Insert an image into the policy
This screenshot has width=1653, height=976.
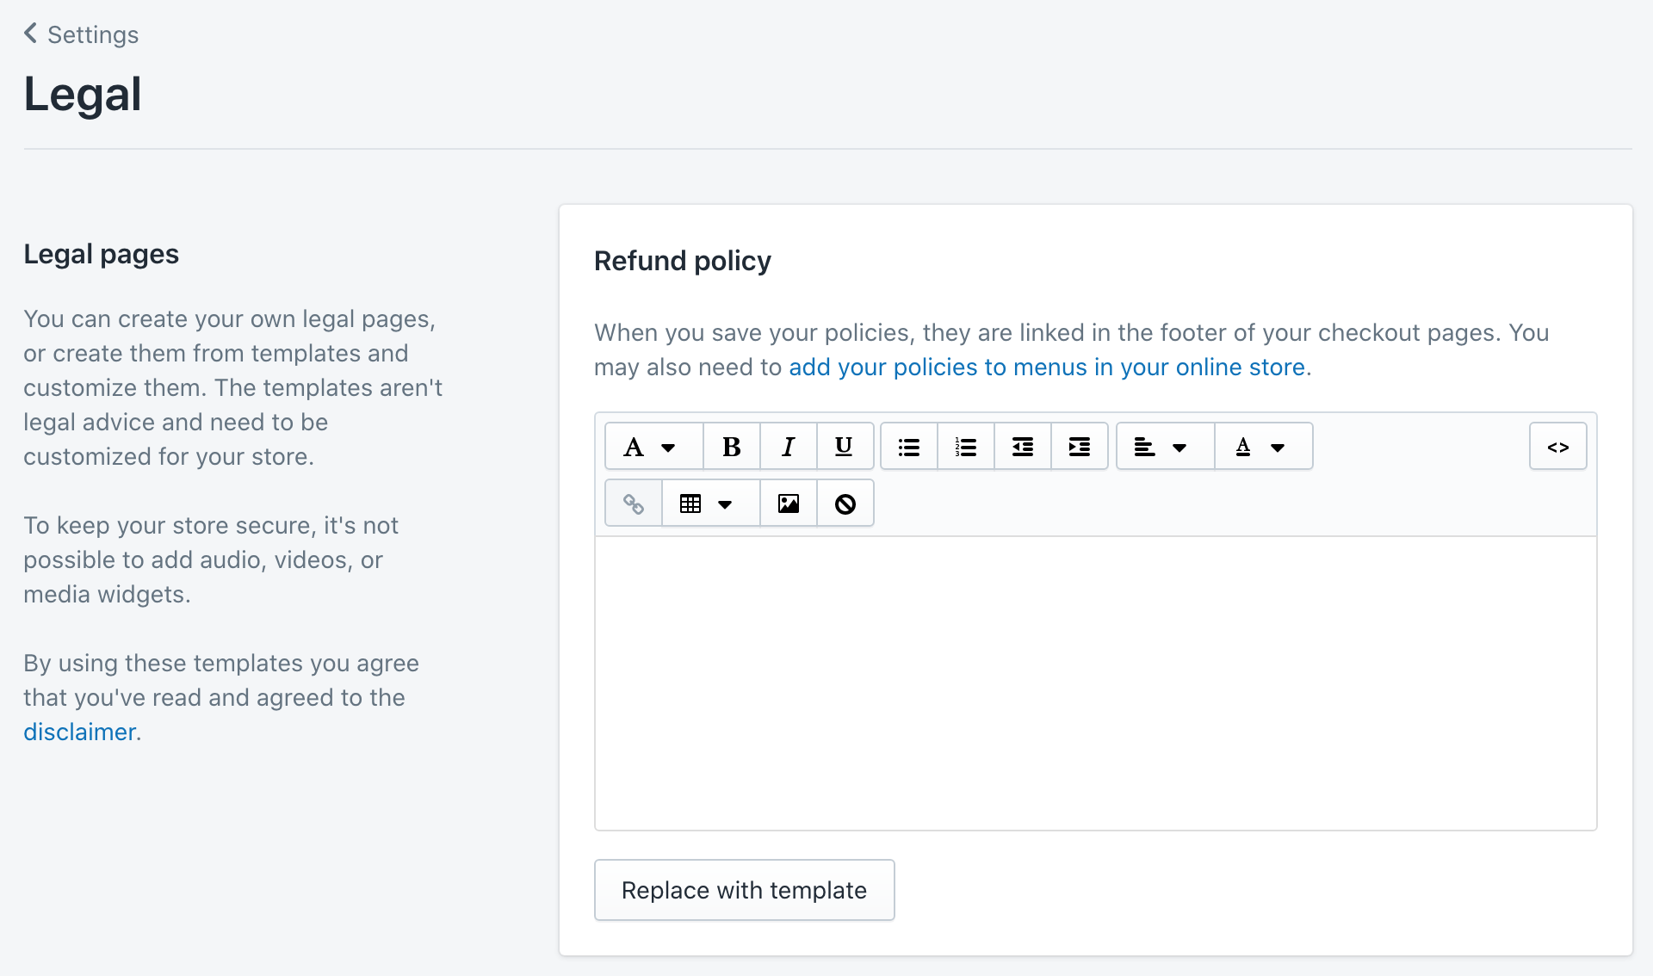[x=788, y=503]
